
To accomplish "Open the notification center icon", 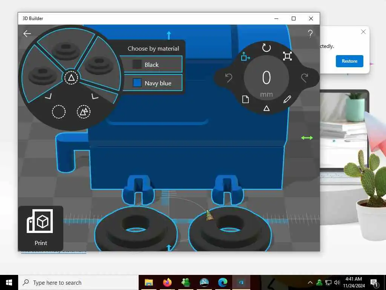I will point(374,283).
